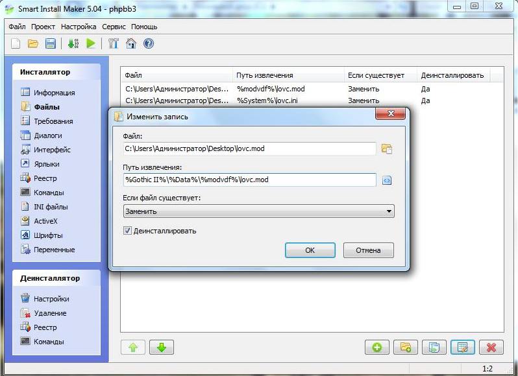Sort by Если существует column header

(380, 75)
